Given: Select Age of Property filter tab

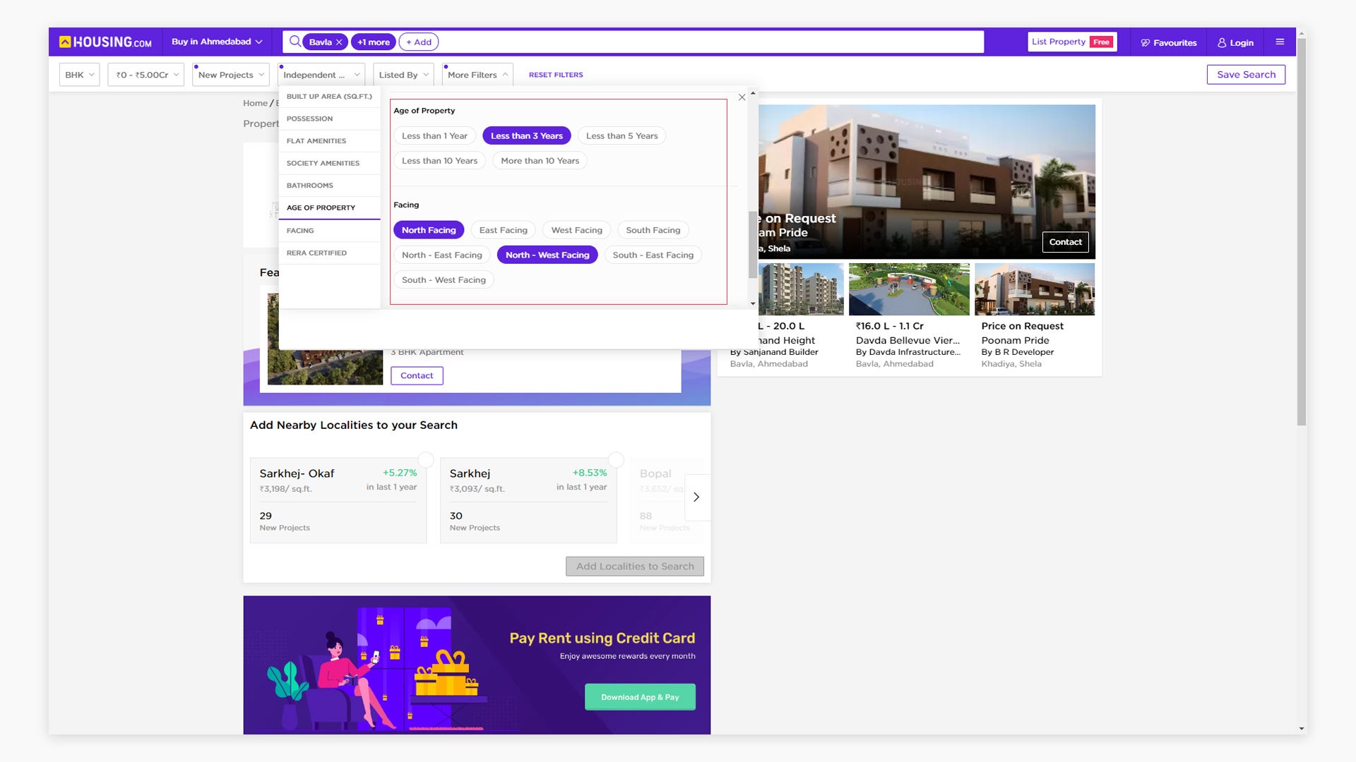Looking at the screenshot, I should (x=329, y=208).
